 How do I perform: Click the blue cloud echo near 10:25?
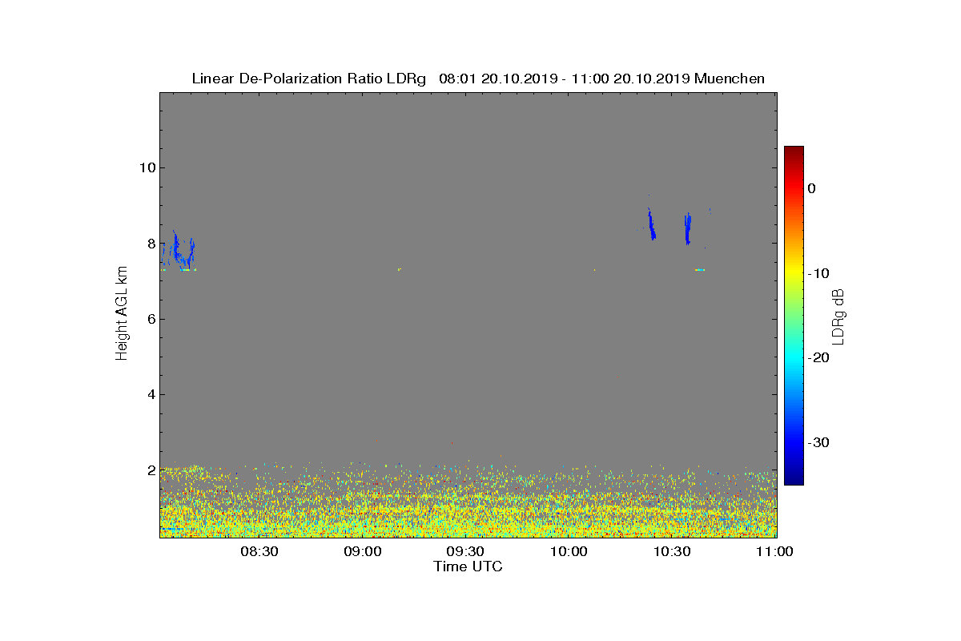(x=651, y=224)
